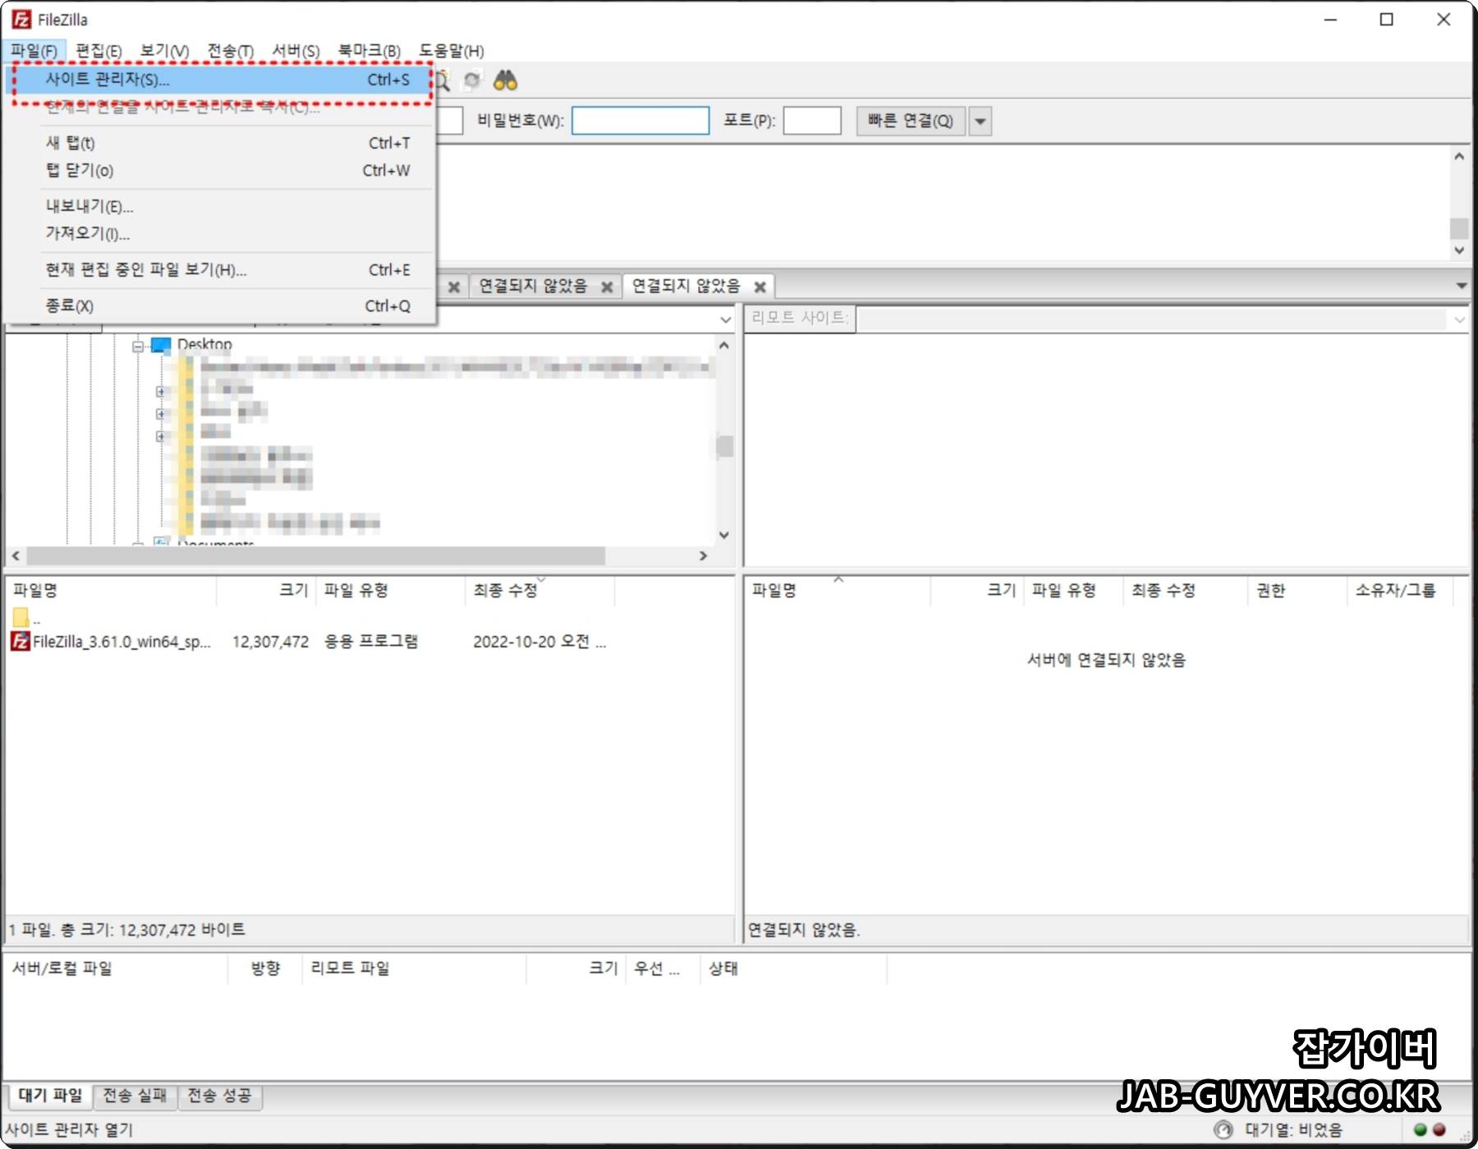Select FileZilla_3.61.0_win64_sp... file row
1478x1149 pixels.
pos(310,642)
